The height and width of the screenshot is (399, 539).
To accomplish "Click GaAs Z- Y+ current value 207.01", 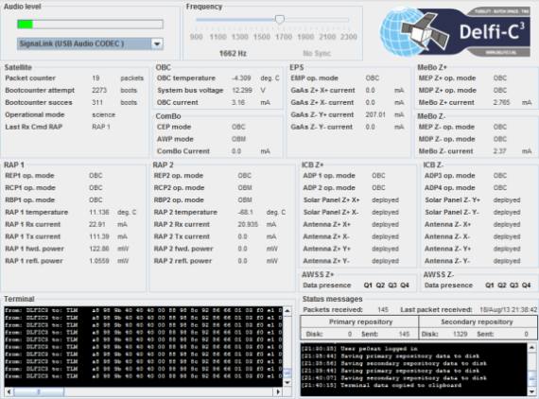I will pos(375,114).
